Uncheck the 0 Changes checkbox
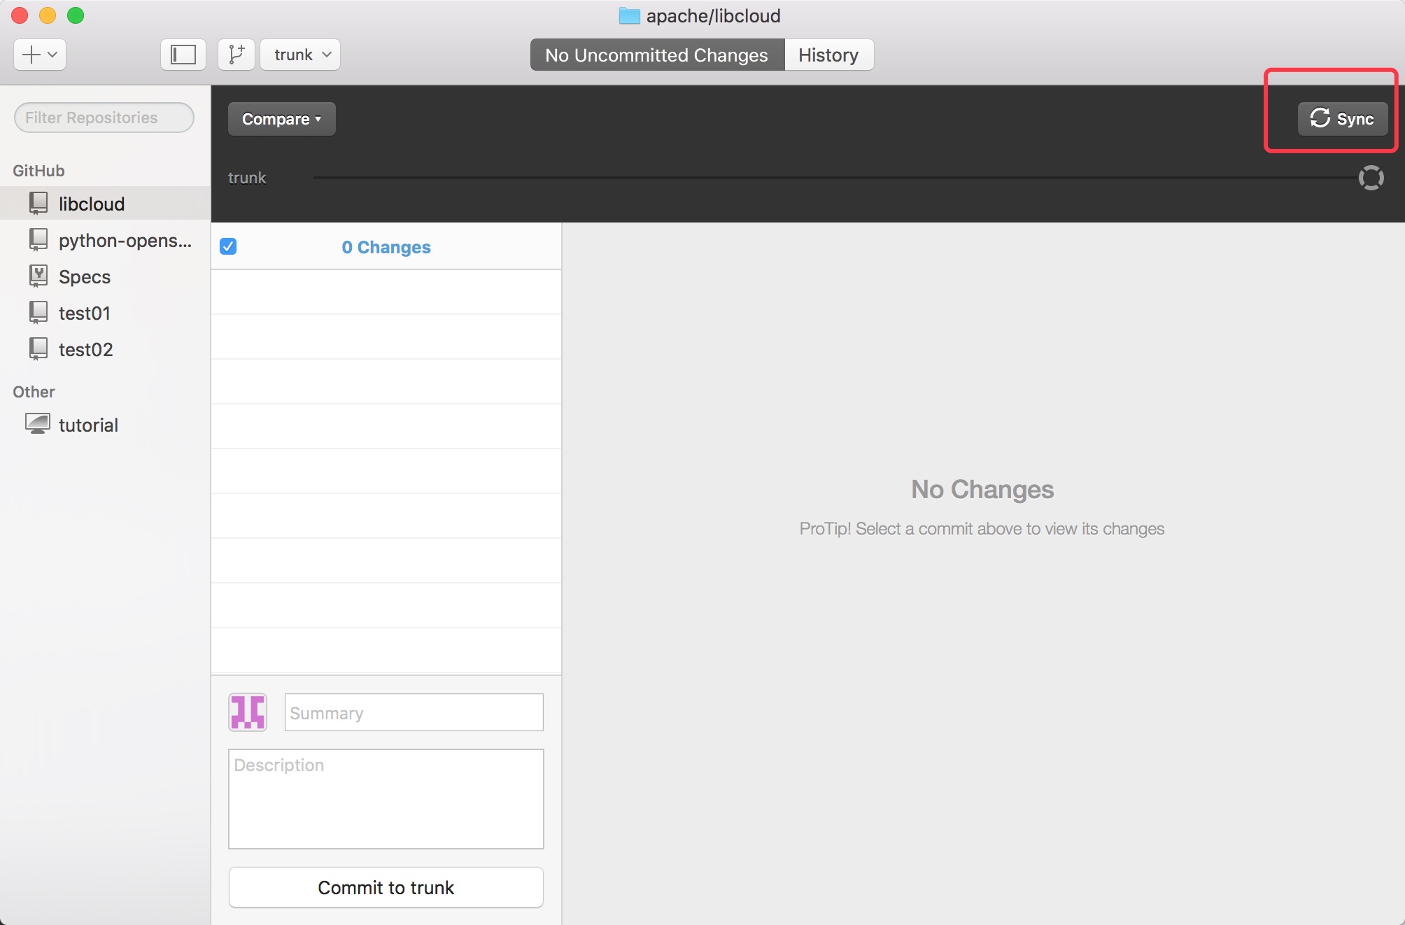 228,246
